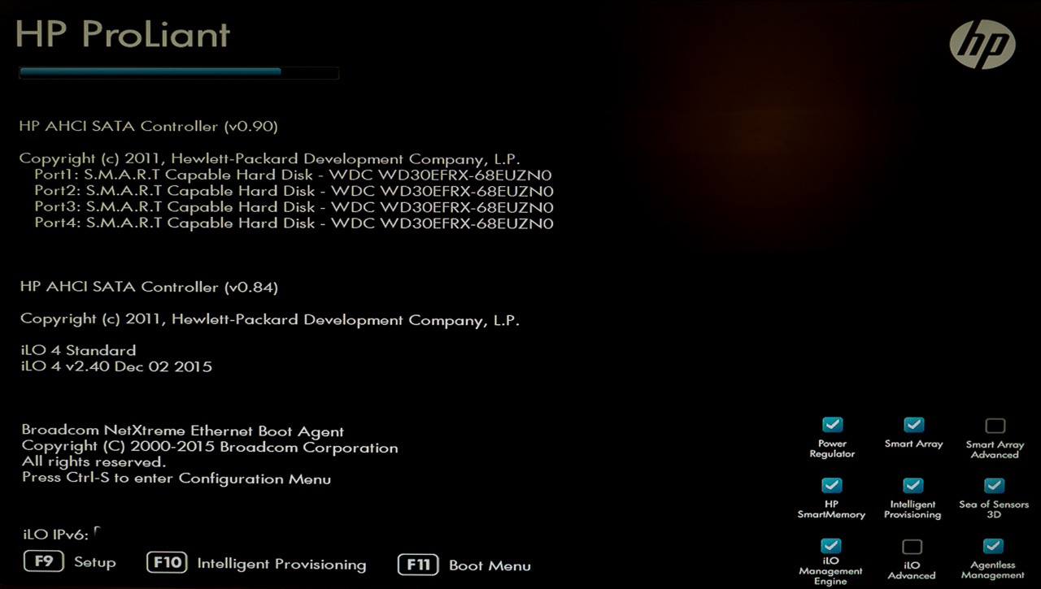Click HP AHCI SATA Controller (v0.90) line
The height and width of the screenshot is (589, 1041).
[149, 127]
